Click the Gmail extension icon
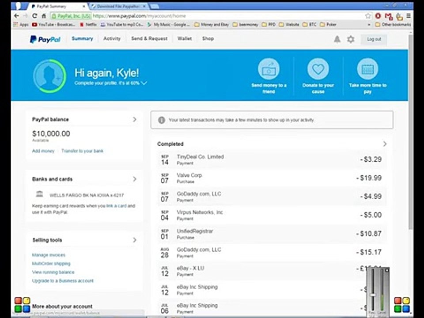424x318 pixels. (389, 16)
